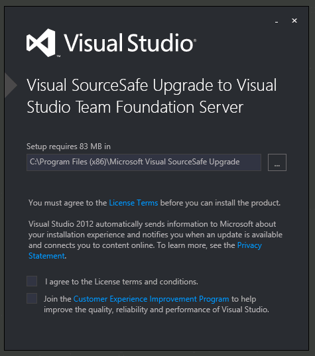Click the 'Setup requires 83 MB in' label

[x=68, y=147]
